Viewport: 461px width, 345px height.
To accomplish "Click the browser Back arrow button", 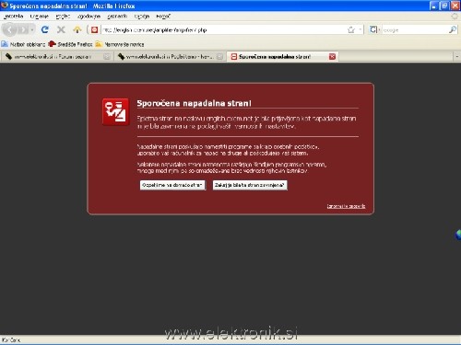I will pyautogui.click(x=10, y=29).
